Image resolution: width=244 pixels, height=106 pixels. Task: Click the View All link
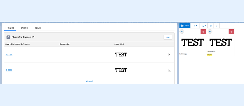click(89, 81)
